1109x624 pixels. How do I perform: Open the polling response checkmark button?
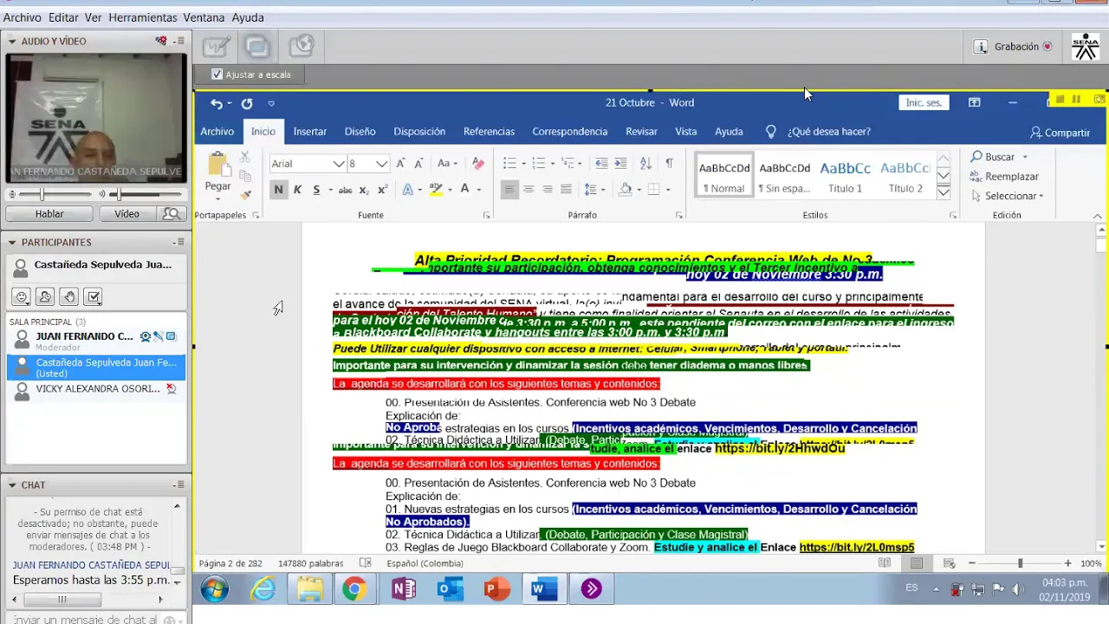pyautogui.click(x=94, y=297)
